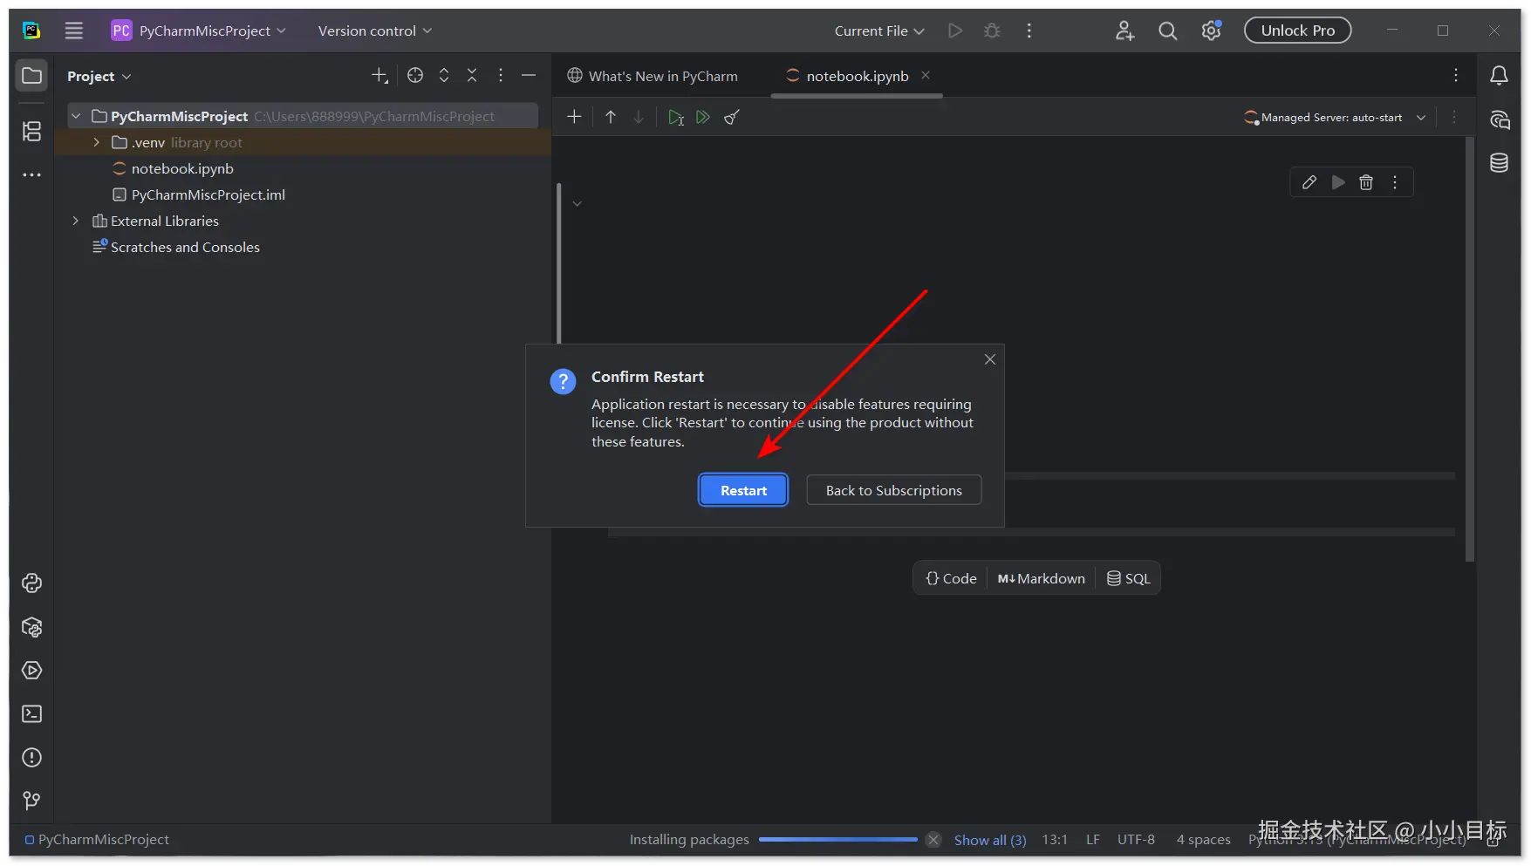Click Back to Subscriptions button
1531x866 pixels.
coord(894,490)
